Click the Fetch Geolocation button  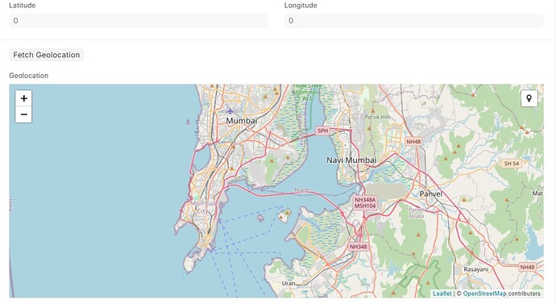click(x=47, y=55)
